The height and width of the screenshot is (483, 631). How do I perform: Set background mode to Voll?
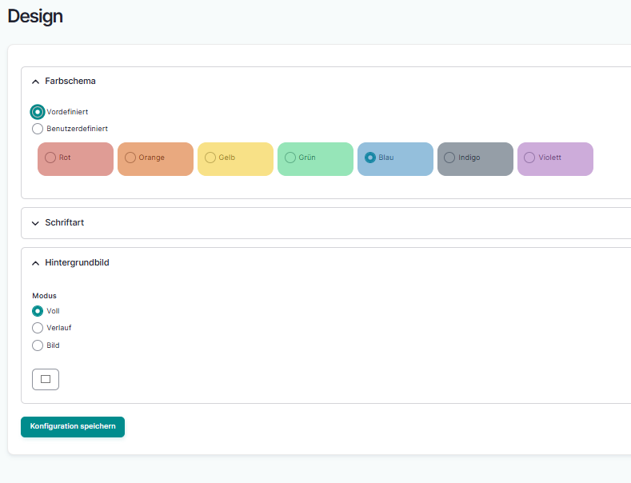[x=38, y=311]
